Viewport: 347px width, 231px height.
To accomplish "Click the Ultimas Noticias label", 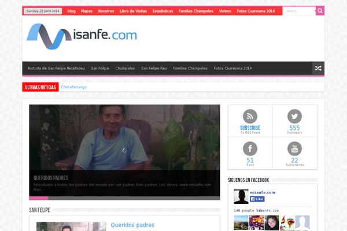I will tap(40, 87).
